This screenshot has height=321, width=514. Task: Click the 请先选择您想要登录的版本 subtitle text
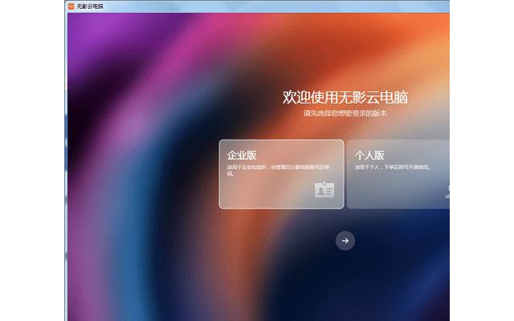(345, 113)
